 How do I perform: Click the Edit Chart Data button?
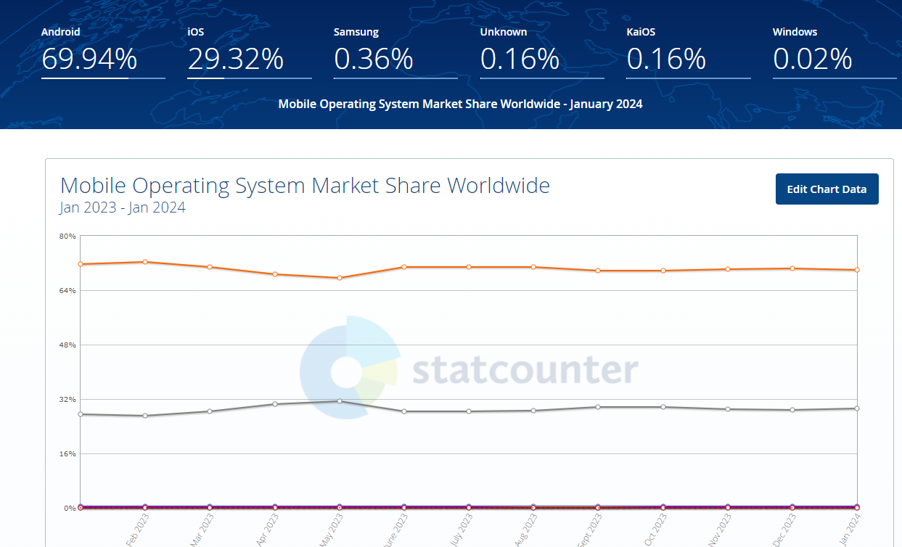pos(827,189)
